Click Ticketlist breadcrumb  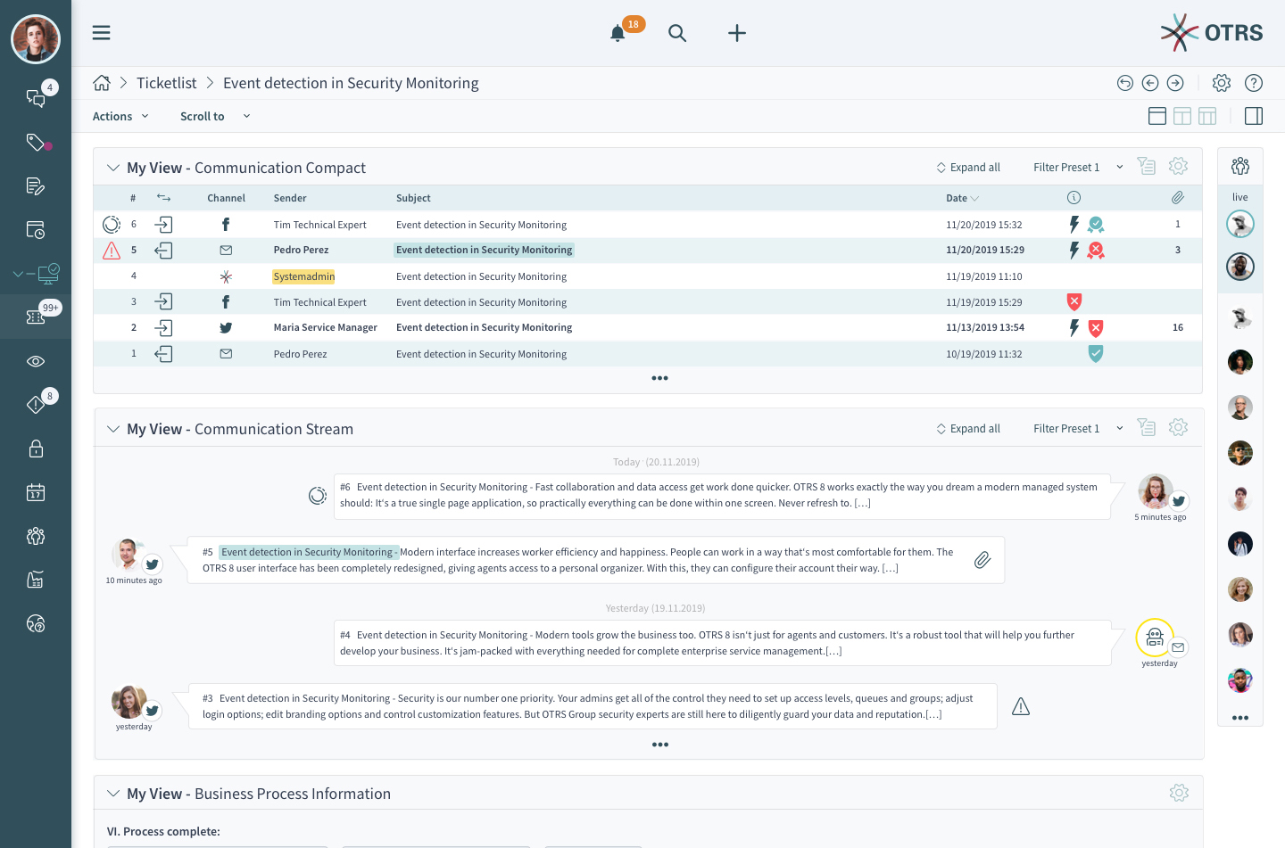click(x=167, y=83)
